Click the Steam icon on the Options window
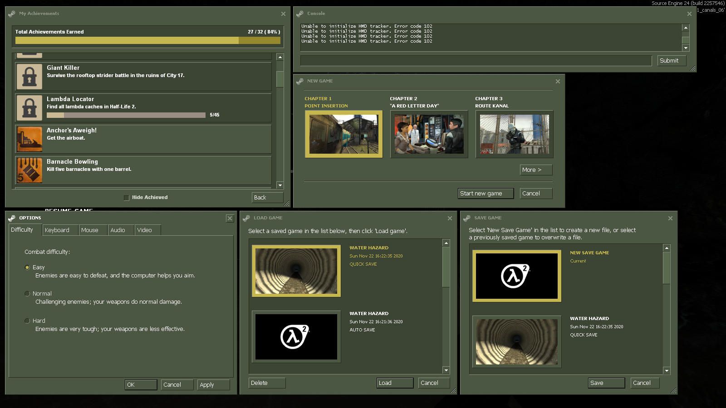The height and width of the screenshot is (408, 726). (x=13, y=218)
